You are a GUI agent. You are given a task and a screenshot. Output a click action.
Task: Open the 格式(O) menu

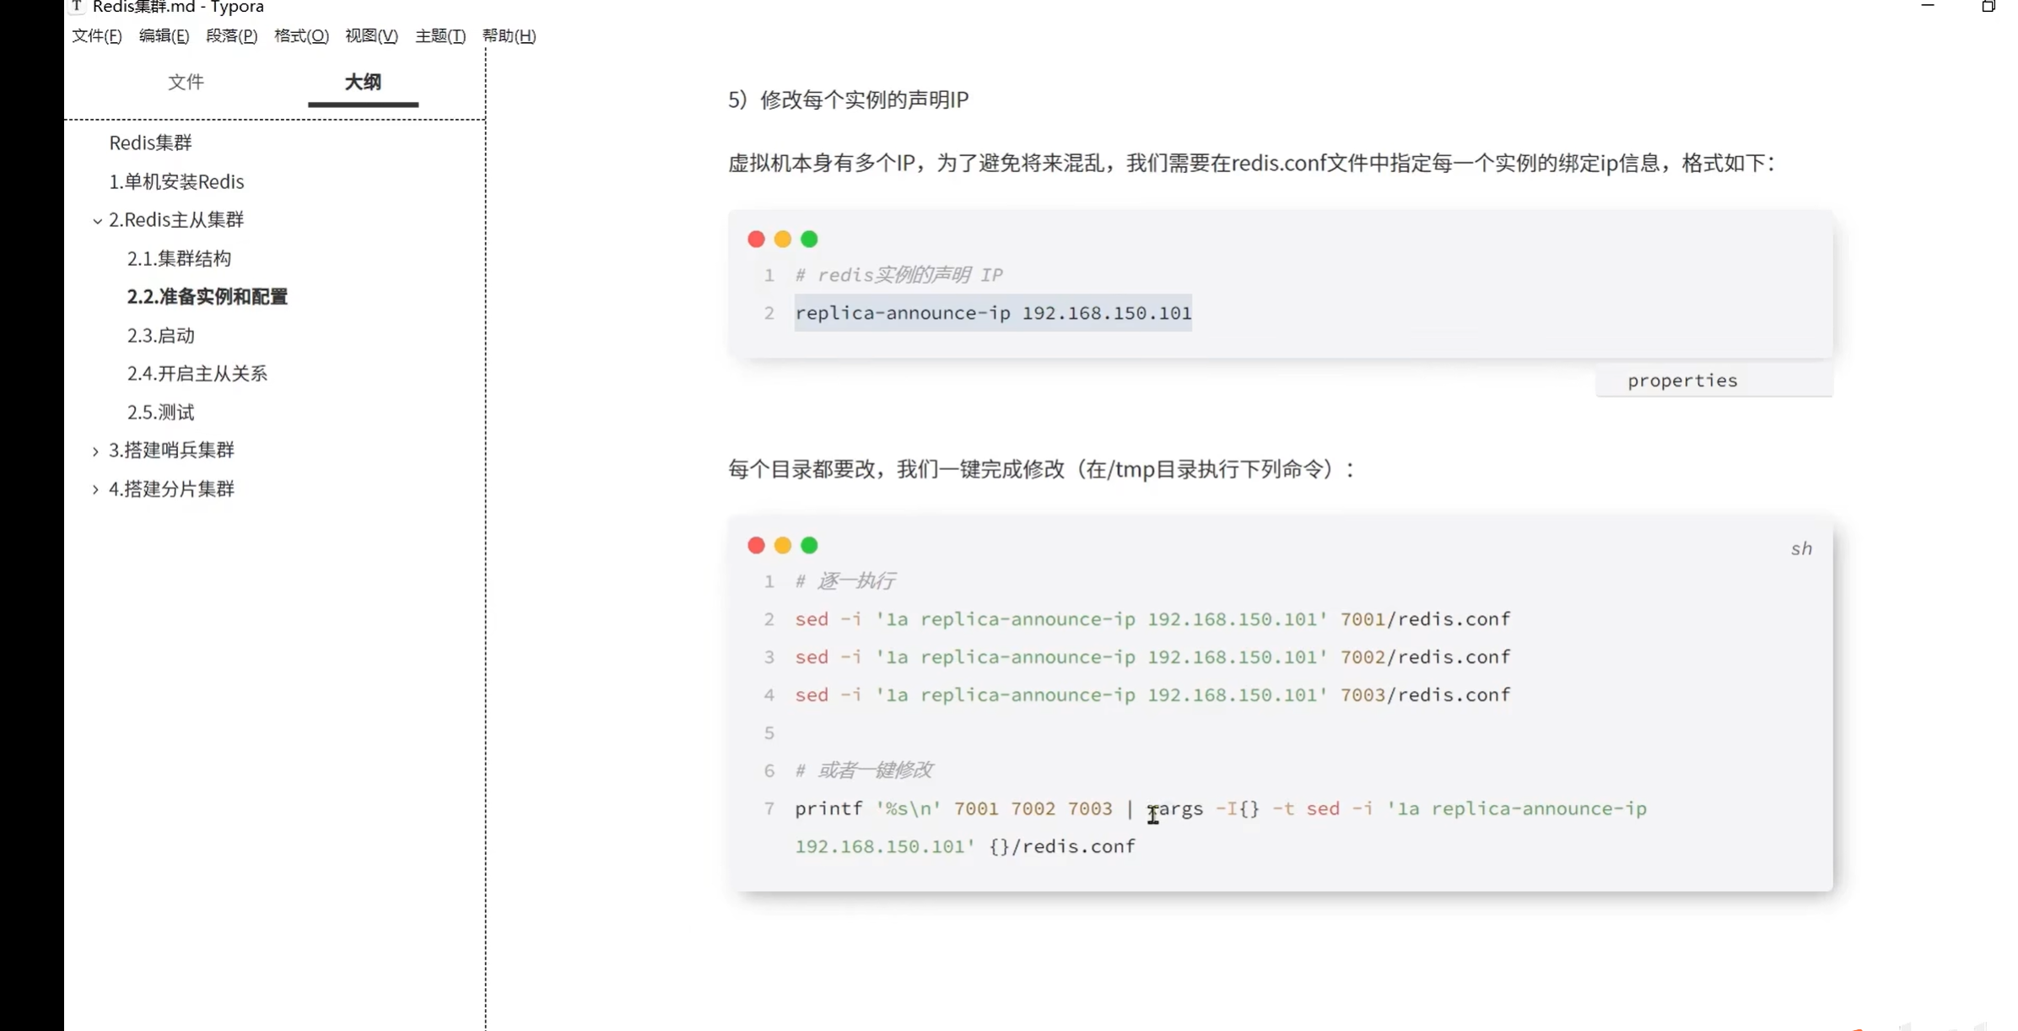pos(301,35)
